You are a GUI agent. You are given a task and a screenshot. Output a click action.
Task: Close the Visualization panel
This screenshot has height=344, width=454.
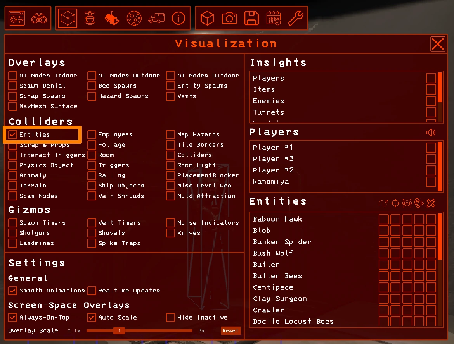coord(438,44)
